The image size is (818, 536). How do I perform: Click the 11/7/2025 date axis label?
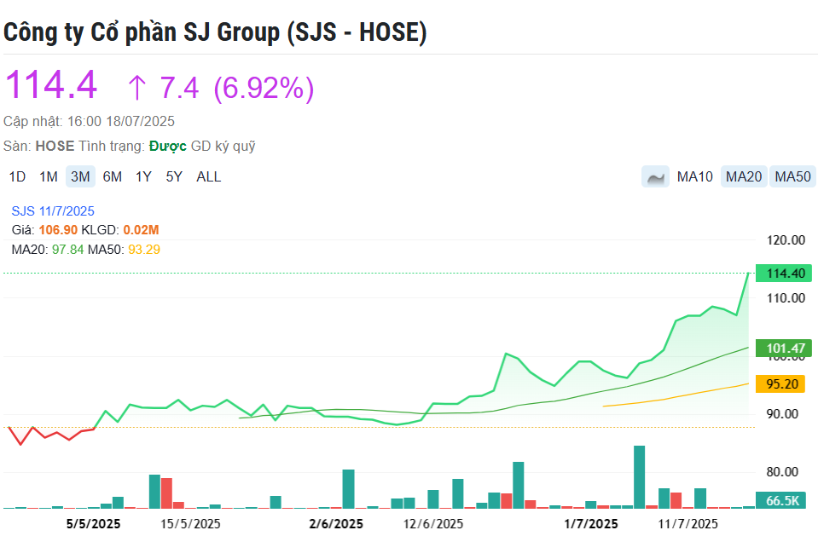click(688, 523)
